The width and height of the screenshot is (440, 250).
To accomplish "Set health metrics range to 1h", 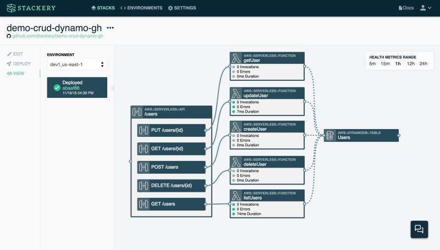I will (x=398, y=64).
